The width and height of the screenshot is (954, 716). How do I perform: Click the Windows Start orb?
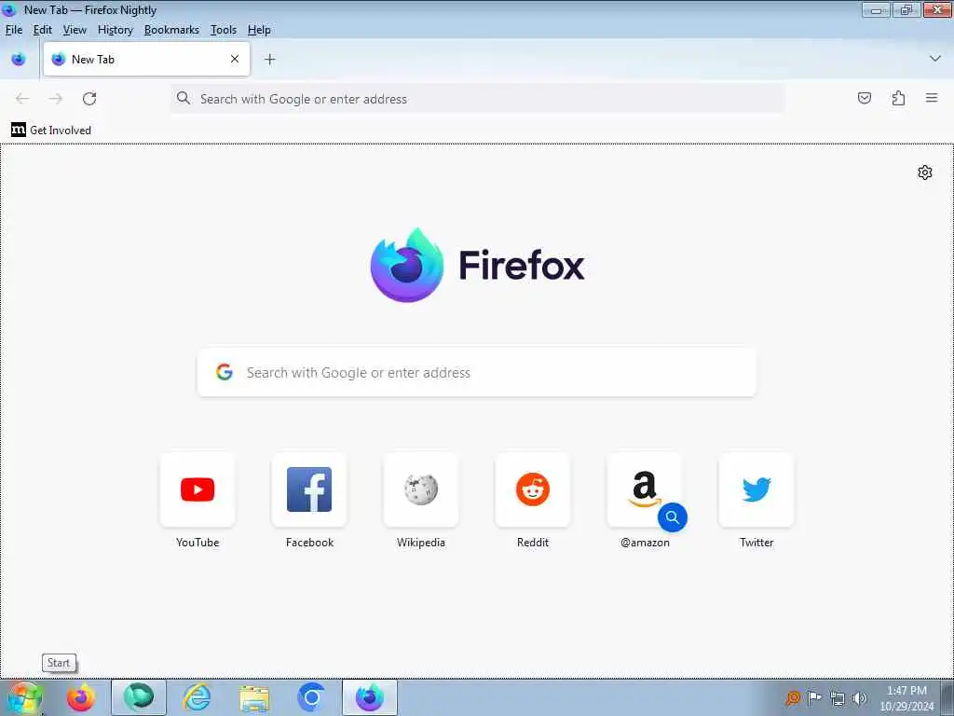24,697
